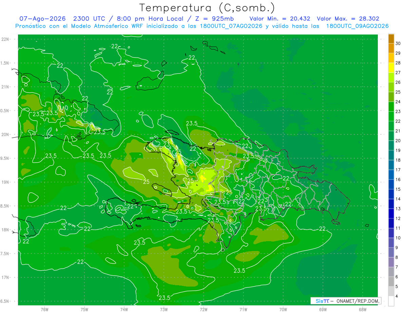
Task: Click the orange swatch between legend 29 and 30
Action: tap(391, 48)
